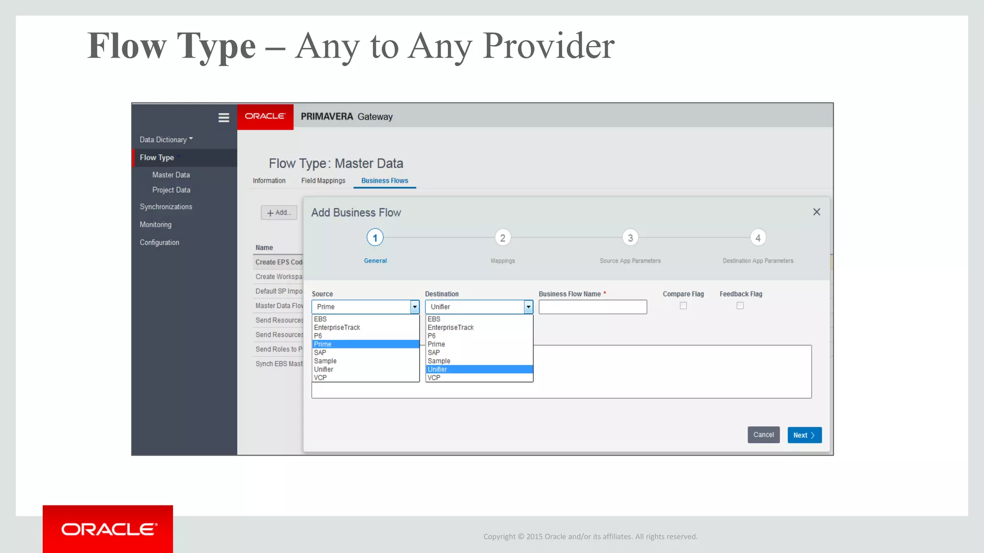The image size is (984, 553).
Task: Choose Prime in Source list
Action: click(x=366, y=344)
